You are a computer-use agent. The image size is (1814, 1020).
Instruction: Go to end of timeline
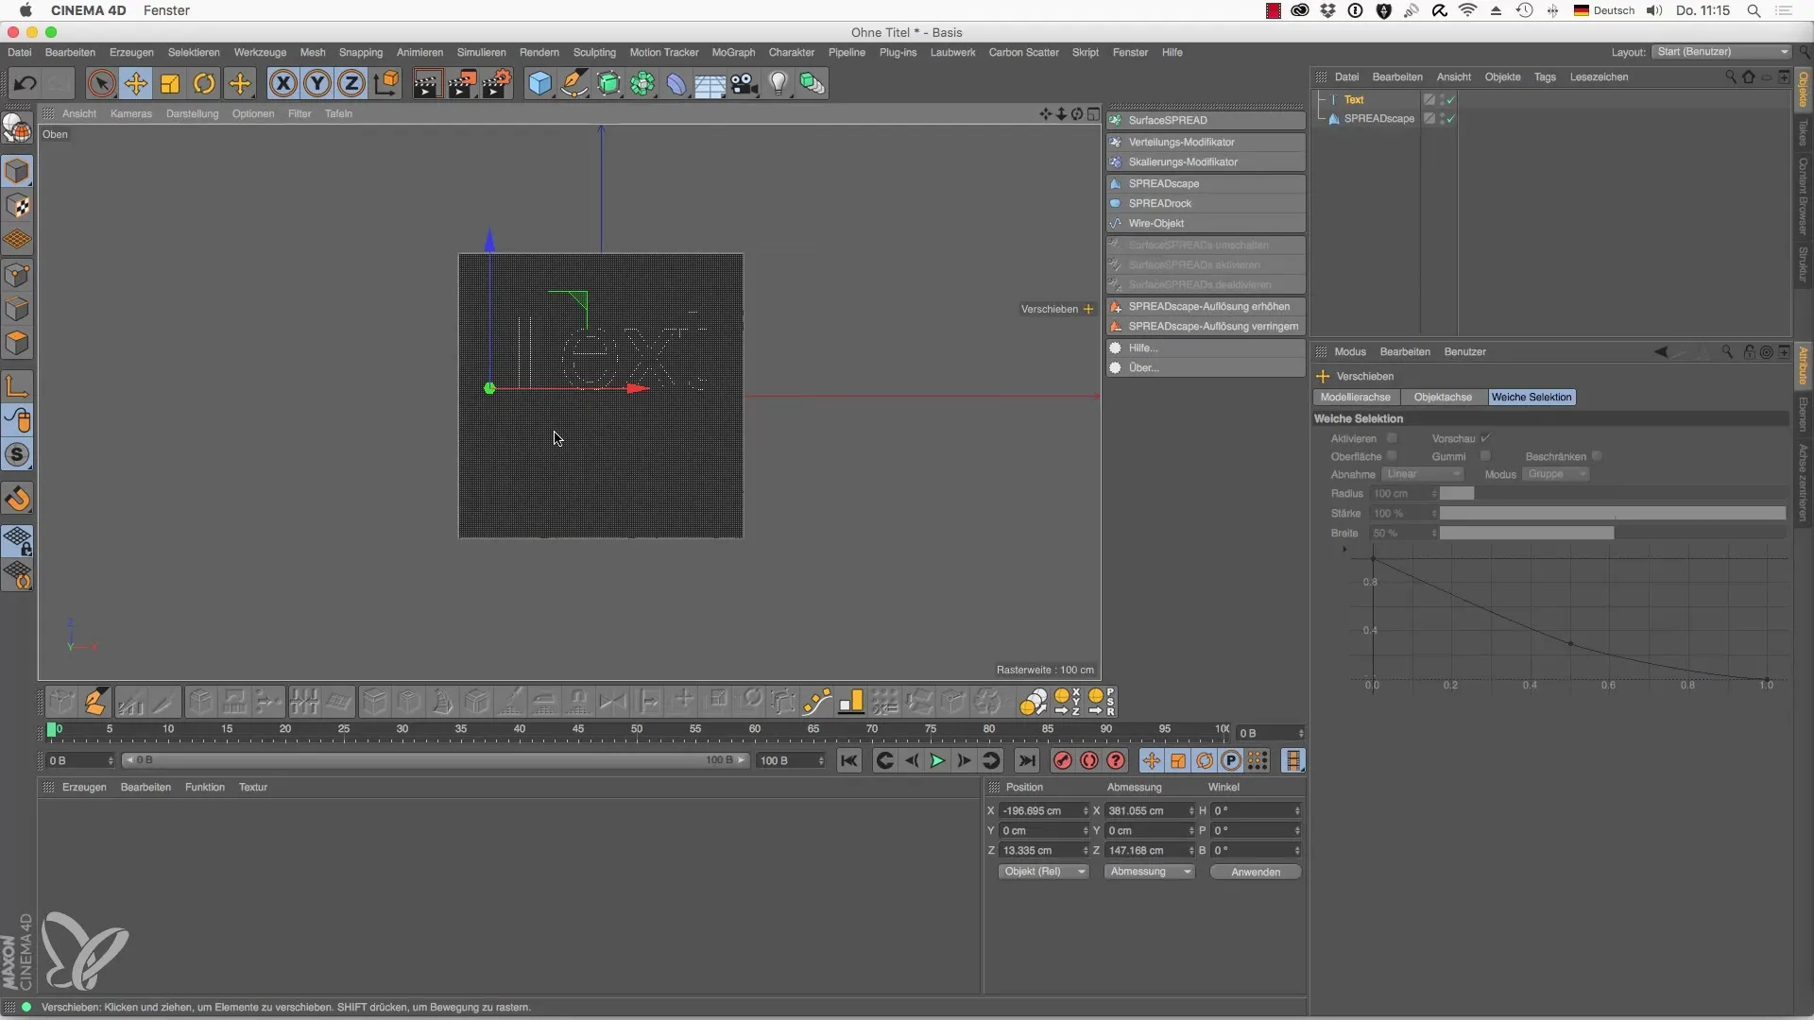point(1027,761)
